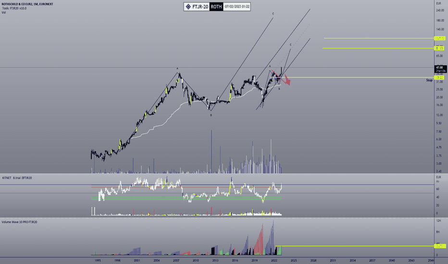Screen dimensions: 448x264
Task: Click the 3.75 price axis value
Action: (439, 156)
